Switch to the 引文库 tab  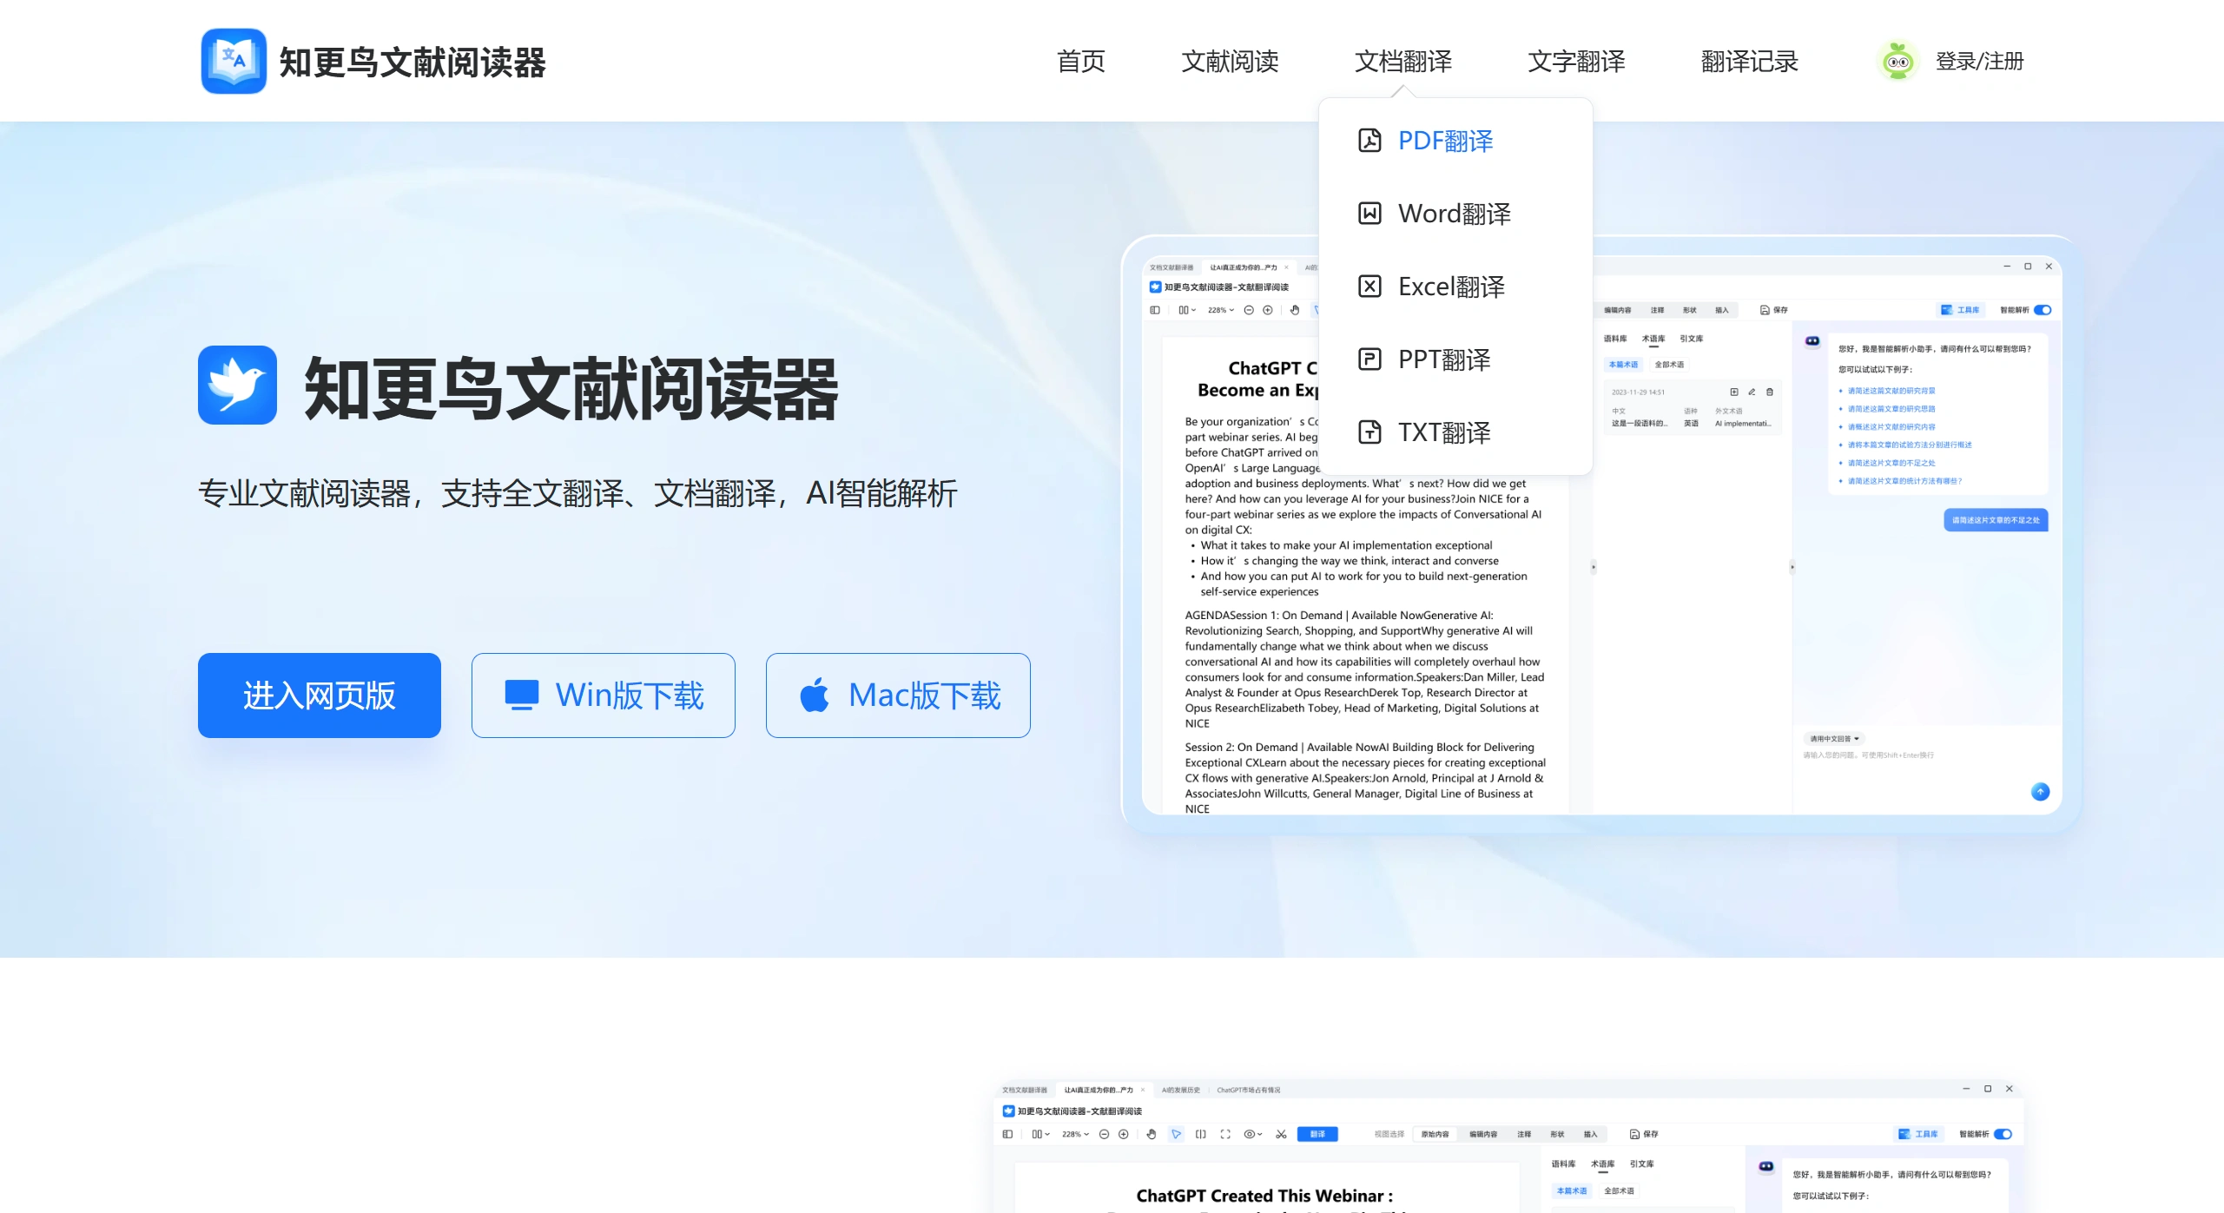1691,339
